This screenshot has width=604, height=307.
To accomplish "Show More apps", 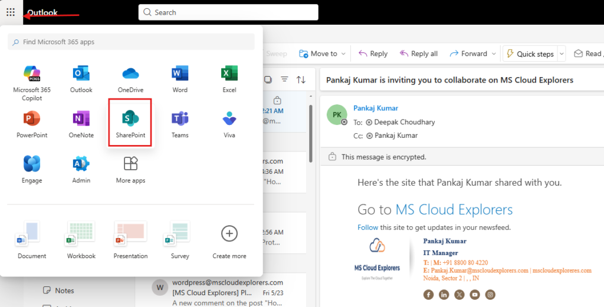I will point(130,169).
